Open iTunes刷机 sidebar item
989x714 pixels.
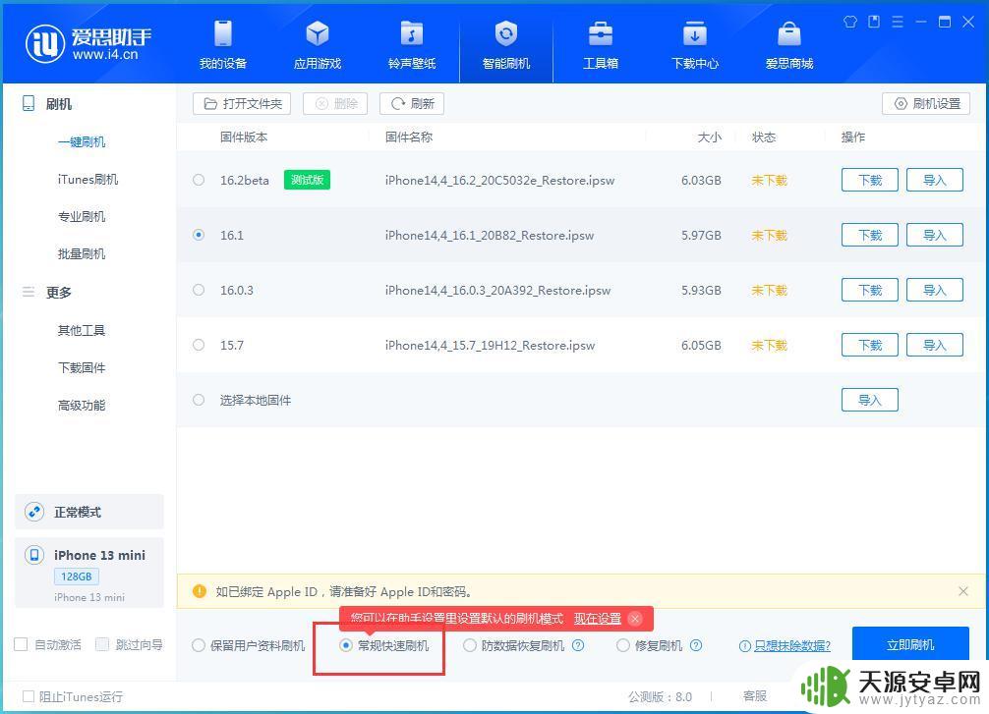(x=87, y=180)
